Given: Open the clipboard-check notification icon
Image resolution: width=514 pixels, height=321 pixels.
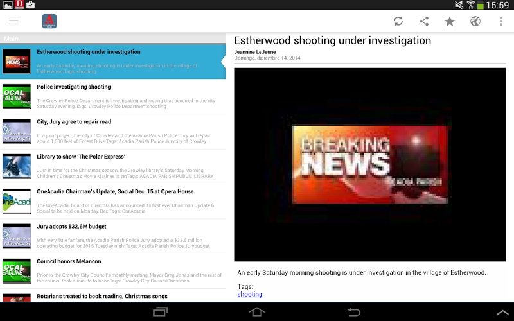Looking at the screenshot, I should [30, 4].
